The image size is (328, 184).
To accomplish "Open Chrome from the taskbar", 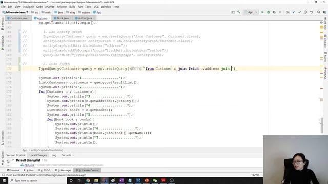I will point(88,180).
